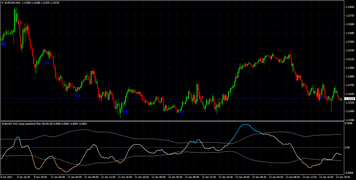Click the 11 Jan 00:30 label on the time axis
Image resolution: width=356 pixels, height=180 pixels.
coord(58,177)
